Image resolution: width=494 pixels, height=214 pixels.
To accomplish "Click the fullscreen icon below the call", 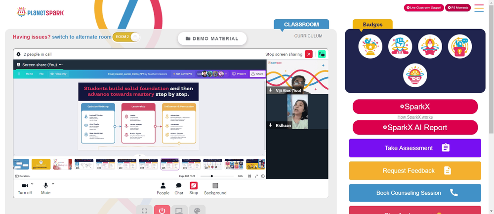I will 145,210.
